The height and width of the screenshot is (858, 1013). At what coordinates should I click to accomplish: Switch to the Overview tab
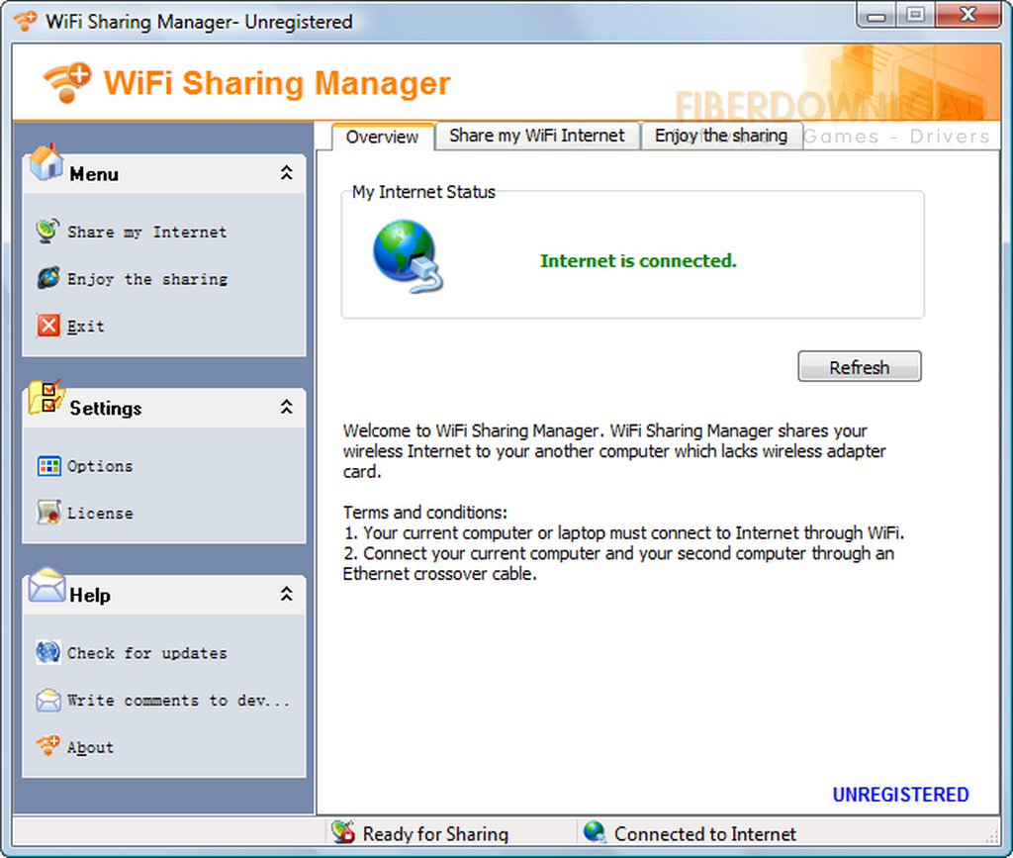point(383,137)
